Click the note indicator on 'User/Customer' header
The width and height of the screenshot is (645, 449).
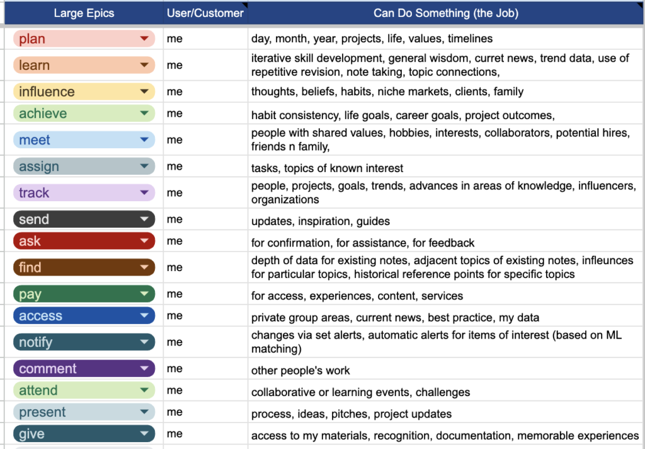[245, 4]
